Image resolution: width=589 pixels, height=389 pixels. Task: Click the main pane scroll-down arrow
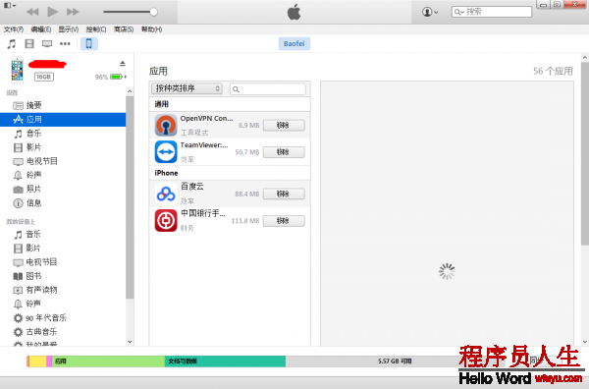(585, 342)
